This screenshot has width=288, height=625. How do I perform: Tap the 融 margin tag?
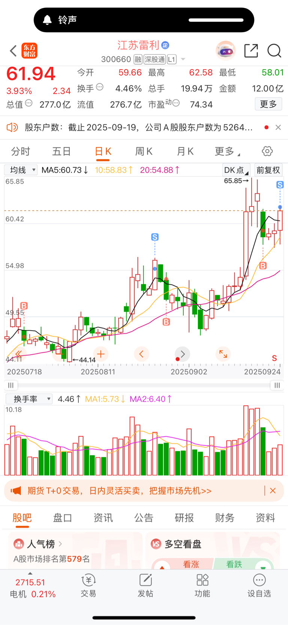[138, 59]
